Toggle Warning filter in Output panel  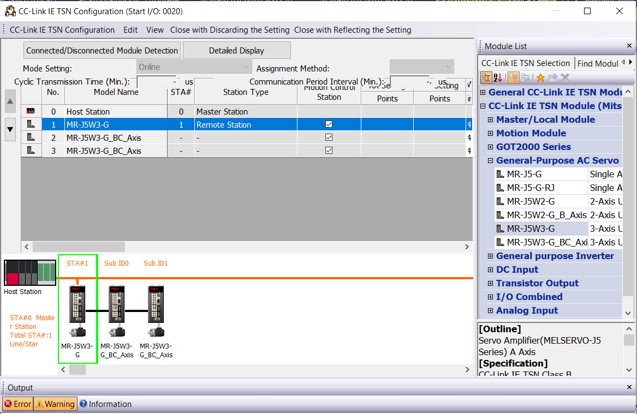(x=55, y=404)
